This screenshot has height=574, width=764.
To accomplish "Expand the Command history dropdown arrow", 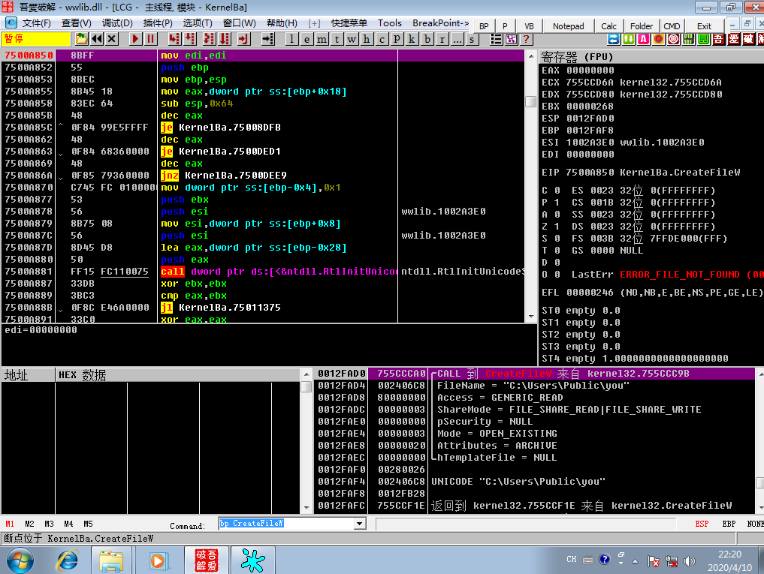I will pos(360,524).
